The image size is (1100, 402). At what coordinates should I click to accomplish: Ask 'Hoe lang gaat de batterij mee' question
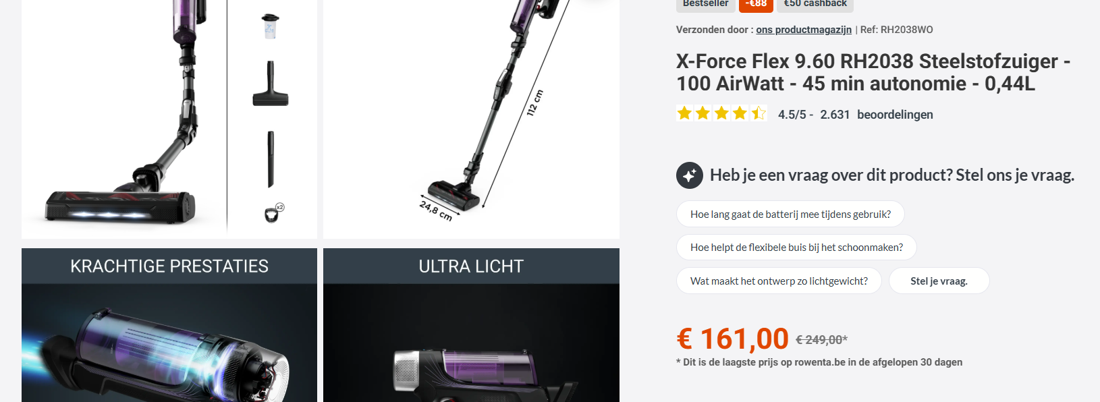(x=790, y=214)
